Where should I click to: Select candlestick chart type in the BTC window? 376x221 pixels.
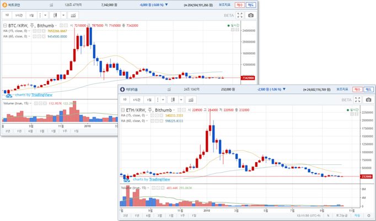tap(55, 15)
